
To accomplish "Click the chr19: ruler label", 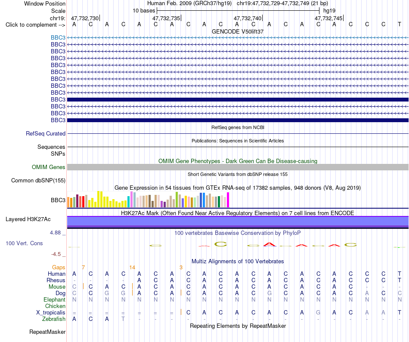I will [57, 18].
